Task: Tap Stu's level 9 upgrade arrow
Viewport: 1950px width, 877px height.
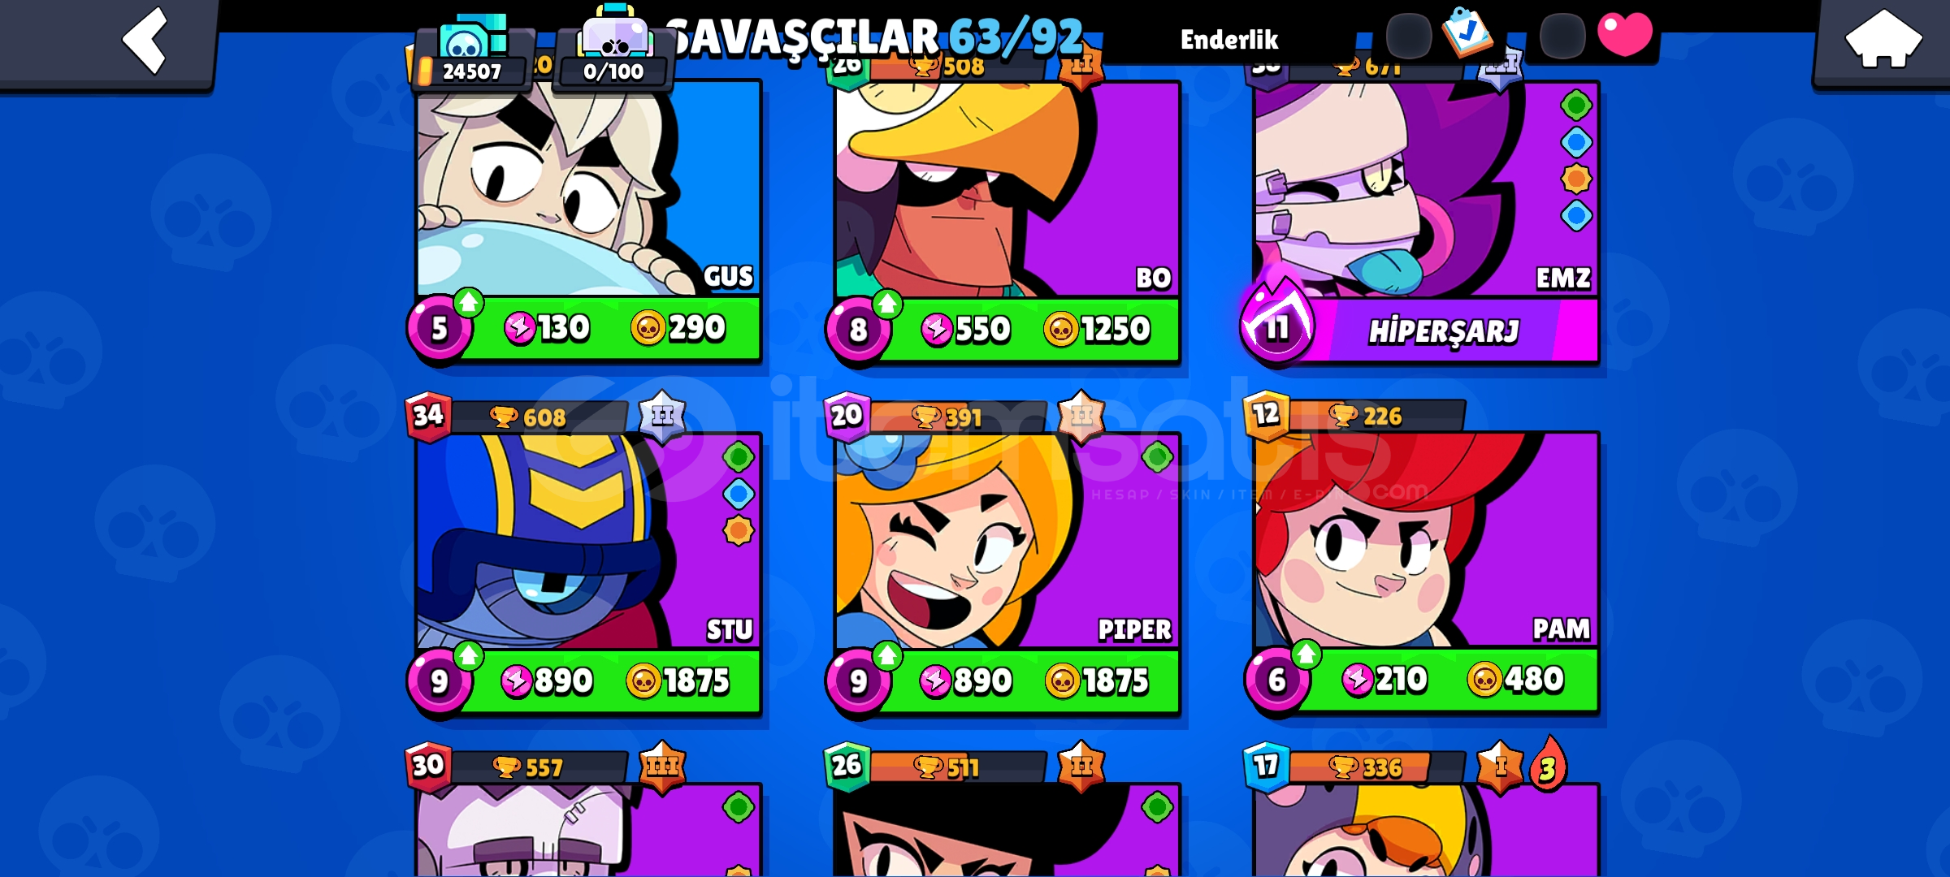Action: 468,655
